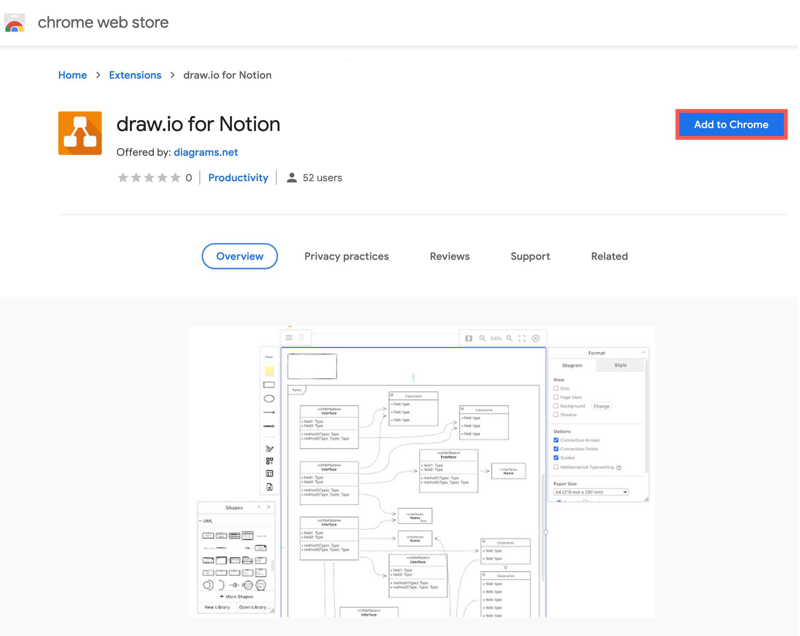
Task: Select the directional arrow connector tool
Action: coord(269,426)
